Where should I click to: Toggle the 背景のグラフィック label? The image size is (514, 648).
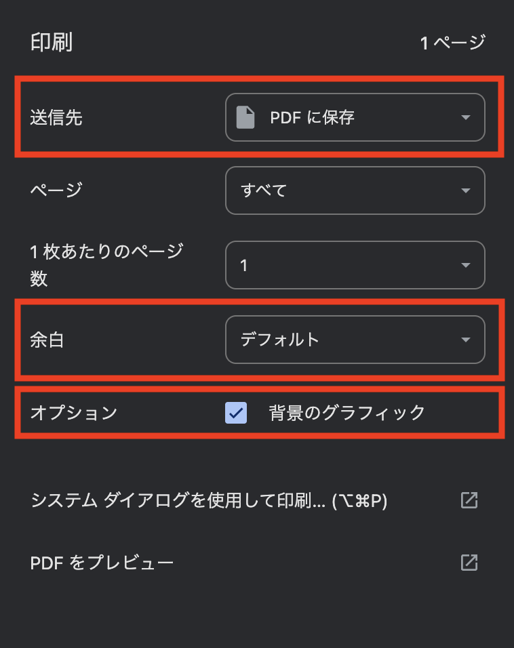tap(347, 413)
